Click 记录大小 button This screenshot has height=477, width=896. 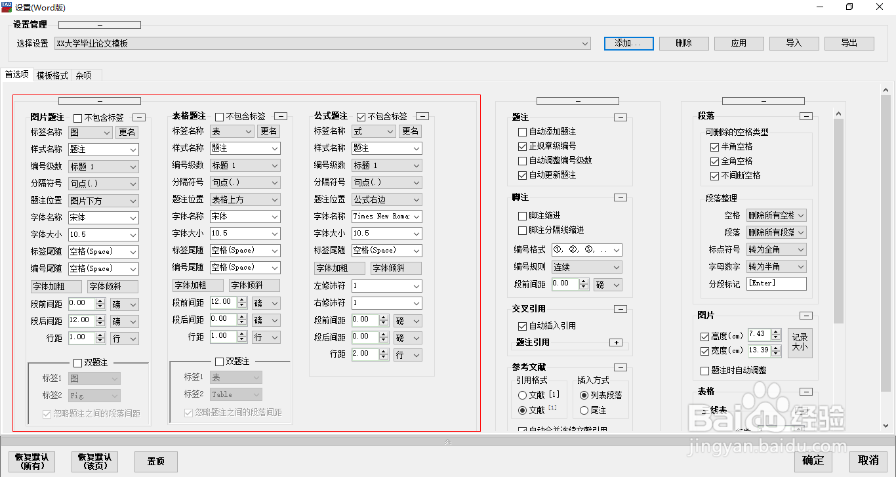coord(800,342)
